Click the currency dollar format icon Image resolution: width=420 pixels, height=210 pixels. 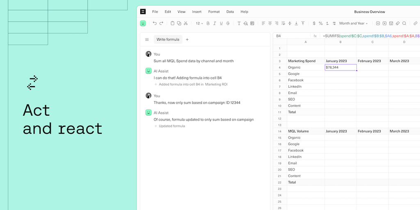click(314, 23)
